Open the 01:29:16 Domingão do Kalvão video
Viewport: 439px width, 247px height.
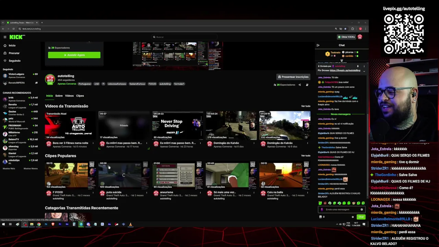tap(285, 126)
